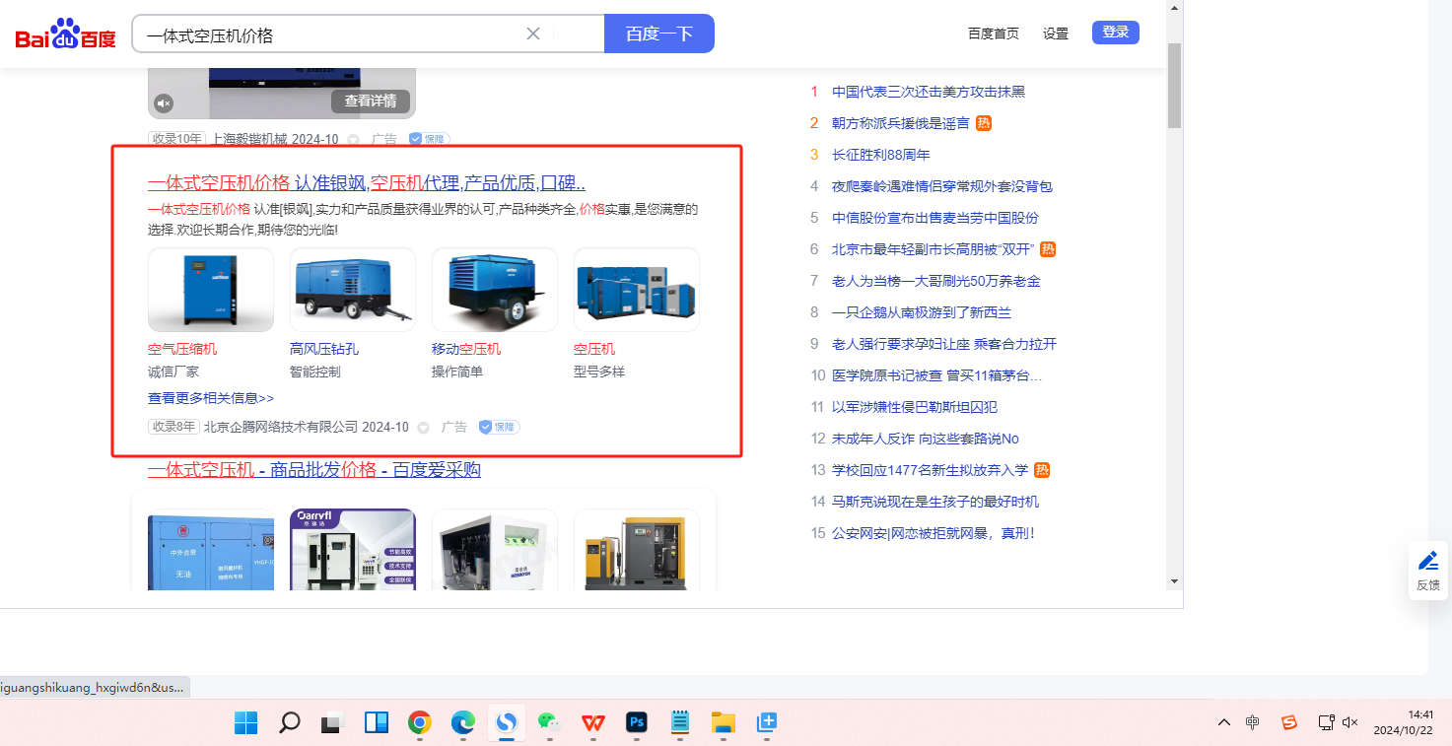The height and width of the screenshot is (746, 1452).
Task: Open the 移动空压机 product link
Action: coord(466,349)
